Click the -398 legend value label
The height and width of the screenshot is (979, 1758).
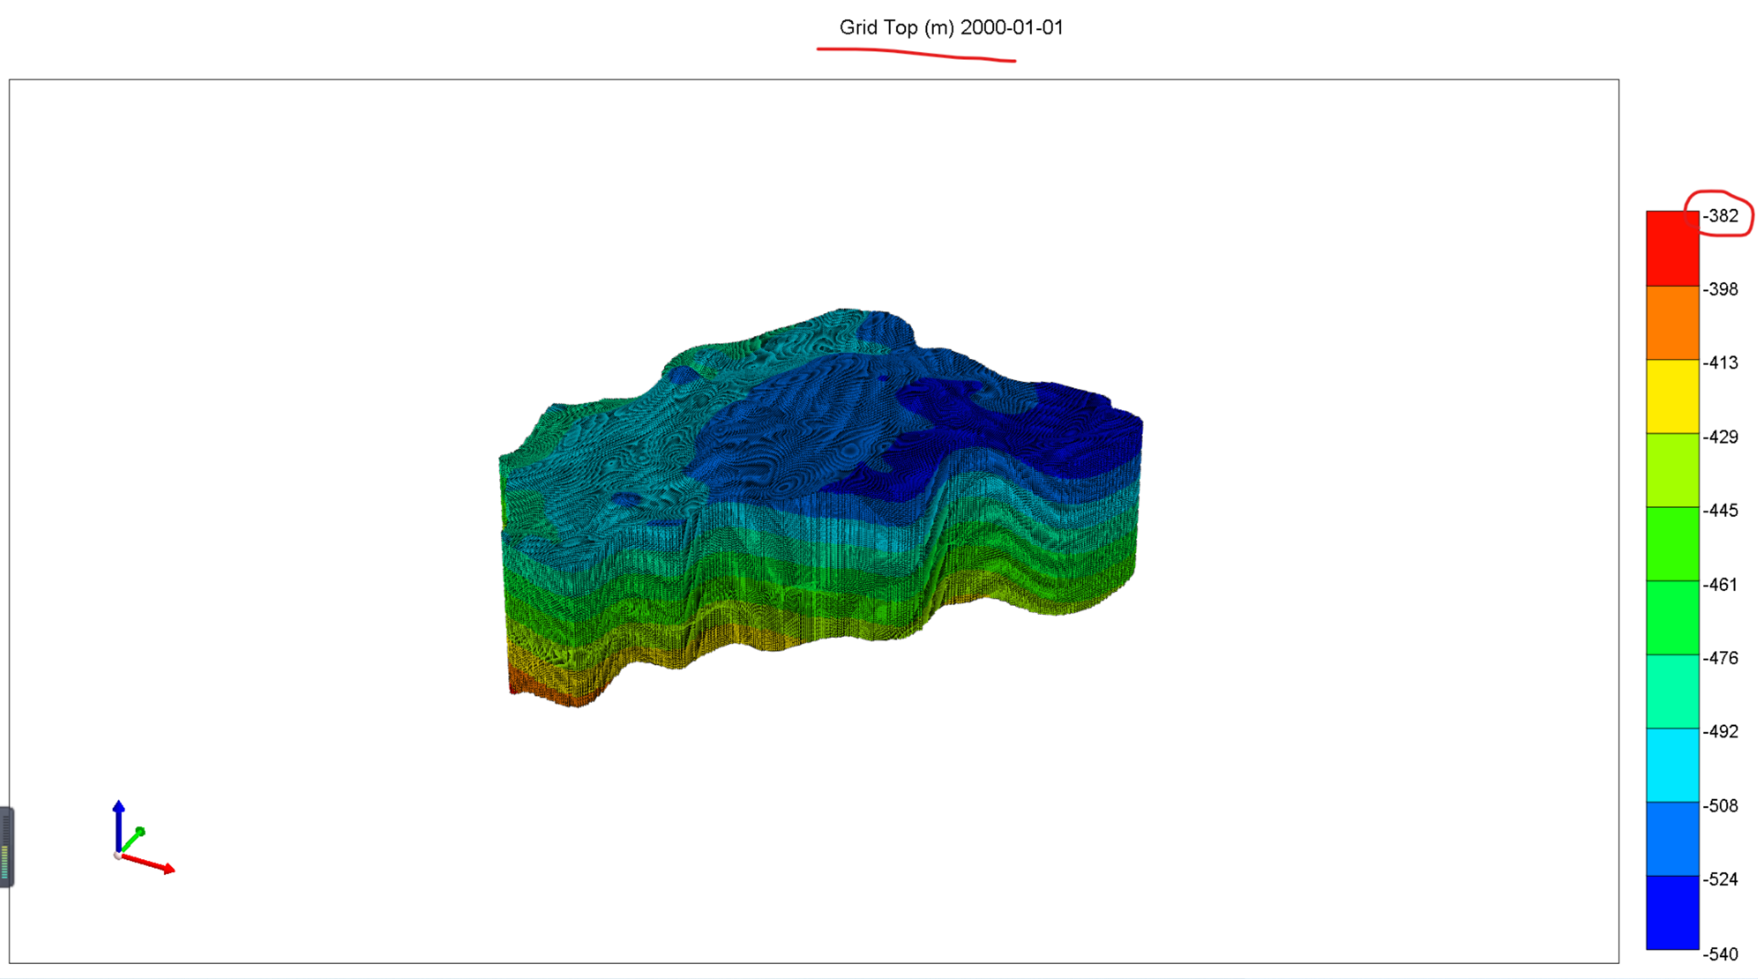[x=1720, y=289]
